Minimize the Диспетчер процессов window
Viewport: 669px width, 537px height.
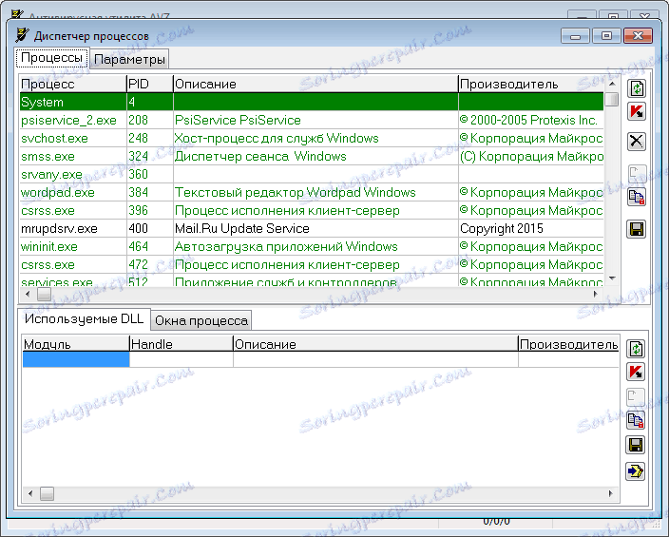(x=575, y=36)
